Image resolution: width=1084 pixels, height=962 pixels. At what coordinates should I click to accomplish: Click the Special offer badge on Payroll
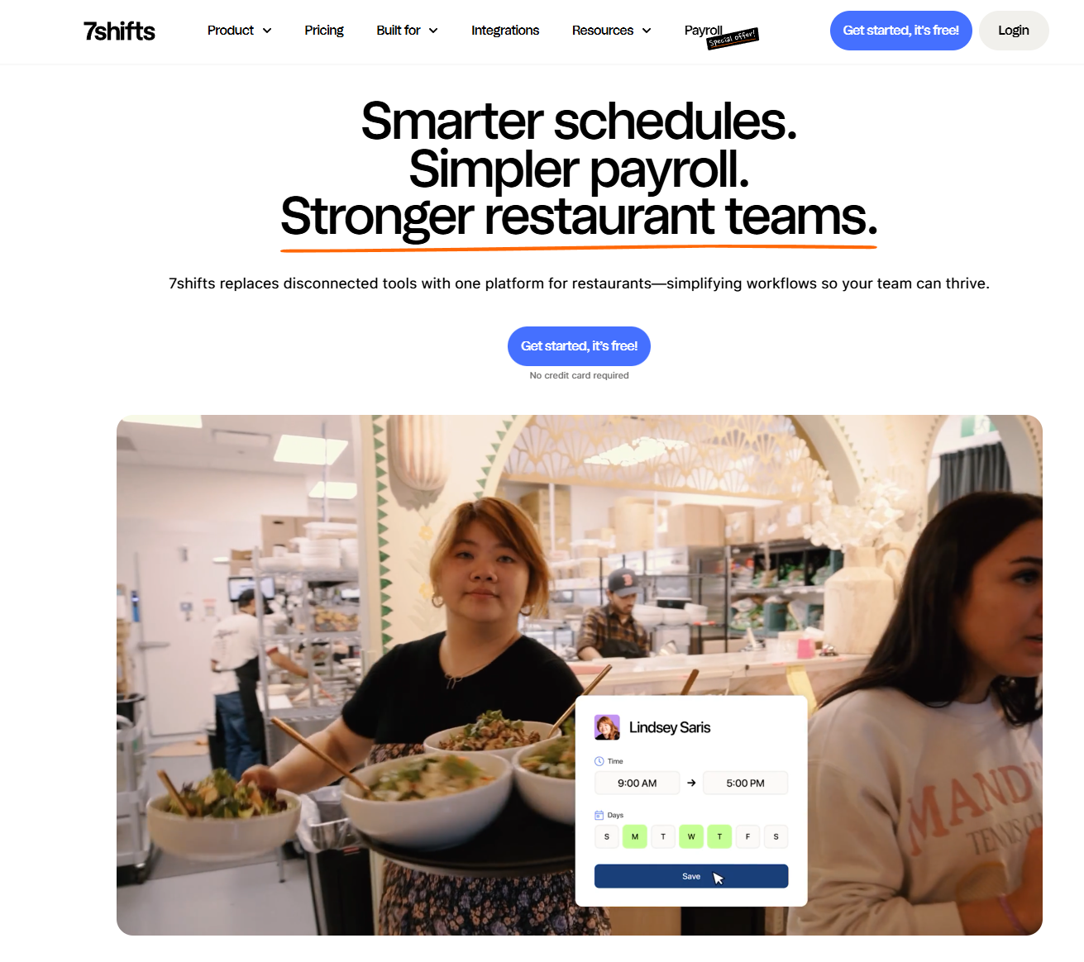733,39
